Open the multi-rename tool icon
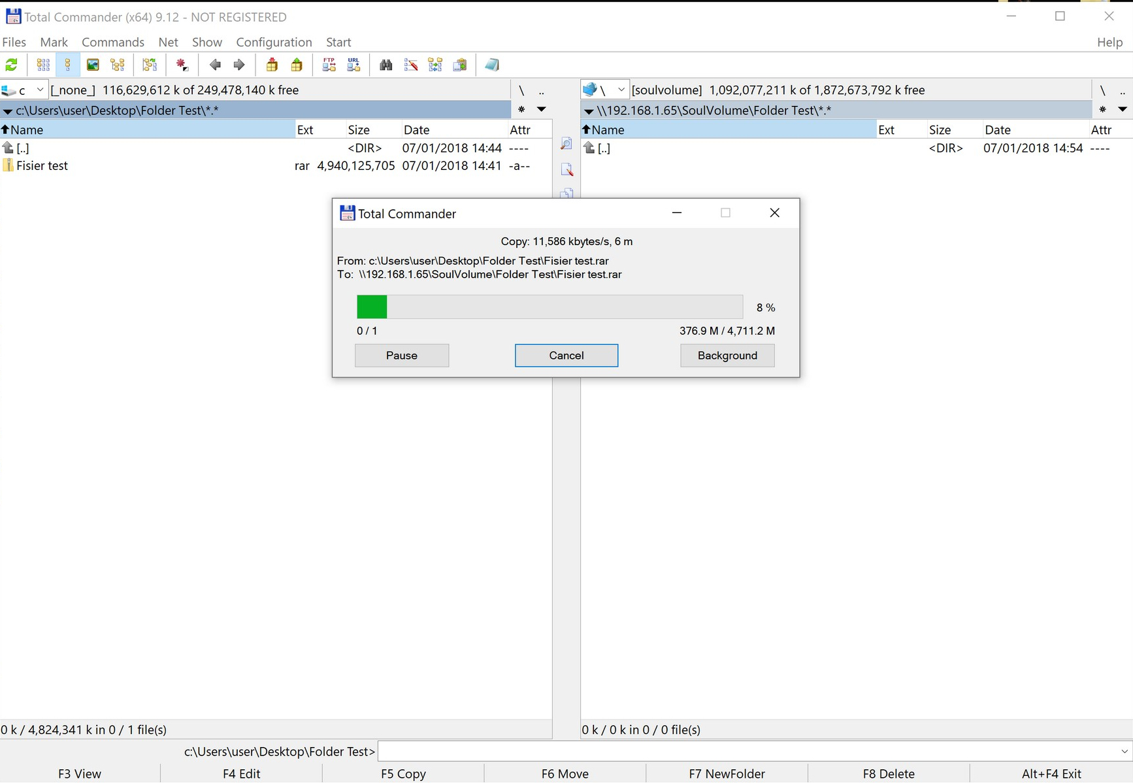Screen dimensions: 1133x783 411,65
